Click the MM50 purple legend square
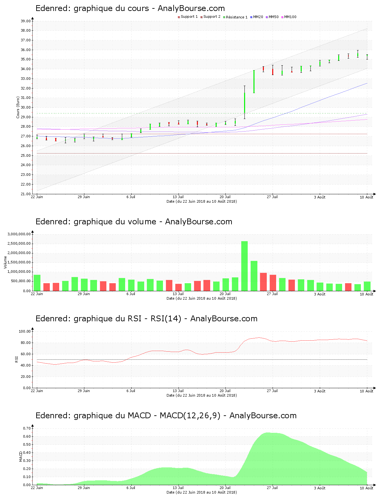 tap(267, 17)
